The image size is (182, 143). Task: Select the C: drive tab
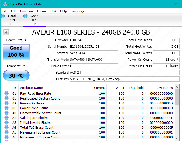coord(12,20)
